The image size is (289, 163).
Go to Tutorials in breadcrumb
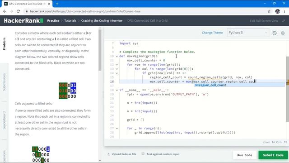[x=70, y=20]
